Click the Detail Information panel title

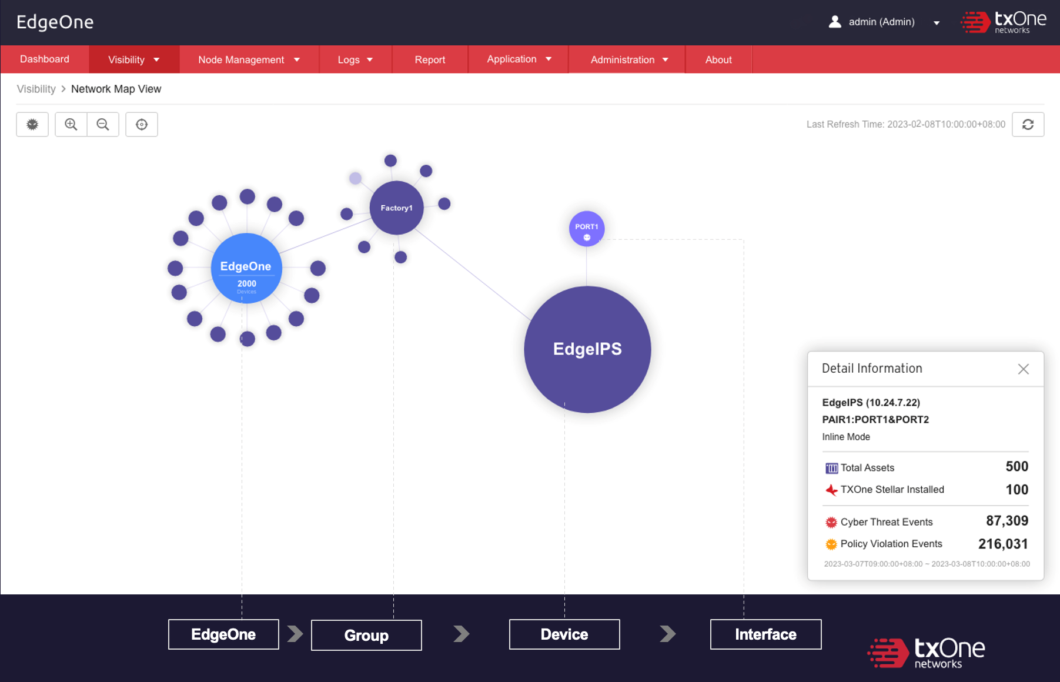[872, 369]
